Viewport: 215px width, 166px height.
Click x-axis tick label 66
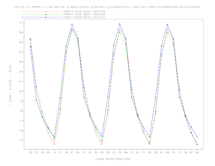(x=162, y=152)
